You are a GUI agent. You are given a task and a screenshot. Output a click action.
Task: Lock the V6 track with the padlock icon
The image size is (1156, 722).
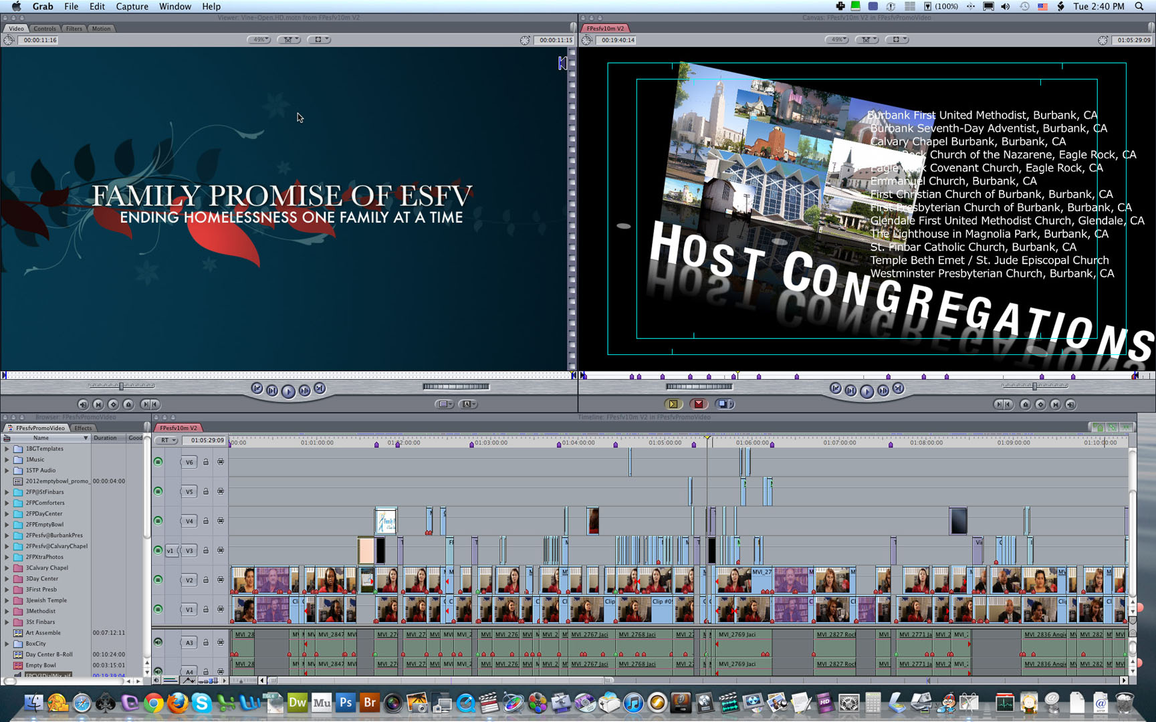pyautogui.click(x=206, y=462)
